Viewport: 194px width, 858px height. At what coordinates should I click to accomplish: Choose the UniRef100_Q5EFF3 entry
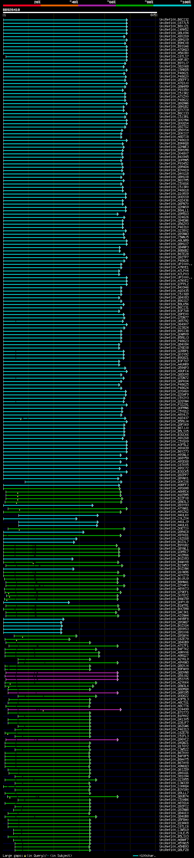click(x=174, y=80)
